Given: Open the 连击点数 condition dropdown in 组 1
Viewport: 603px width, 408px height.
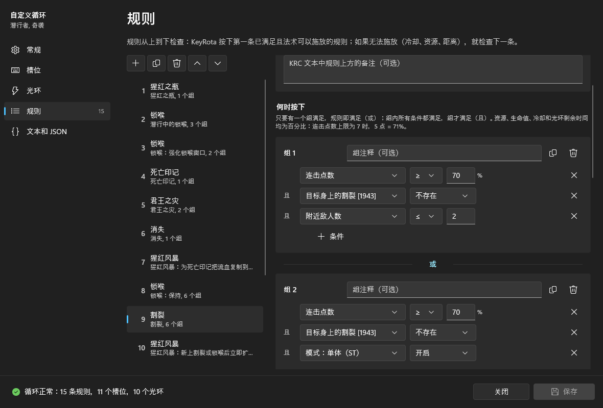Looking at the screenshot, I should (x=353, y=175).
